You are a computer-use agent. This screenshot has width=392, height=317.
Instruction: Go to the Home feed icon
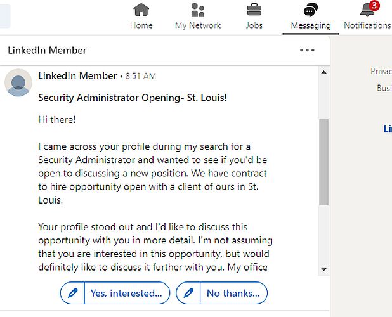coord(141,10)
